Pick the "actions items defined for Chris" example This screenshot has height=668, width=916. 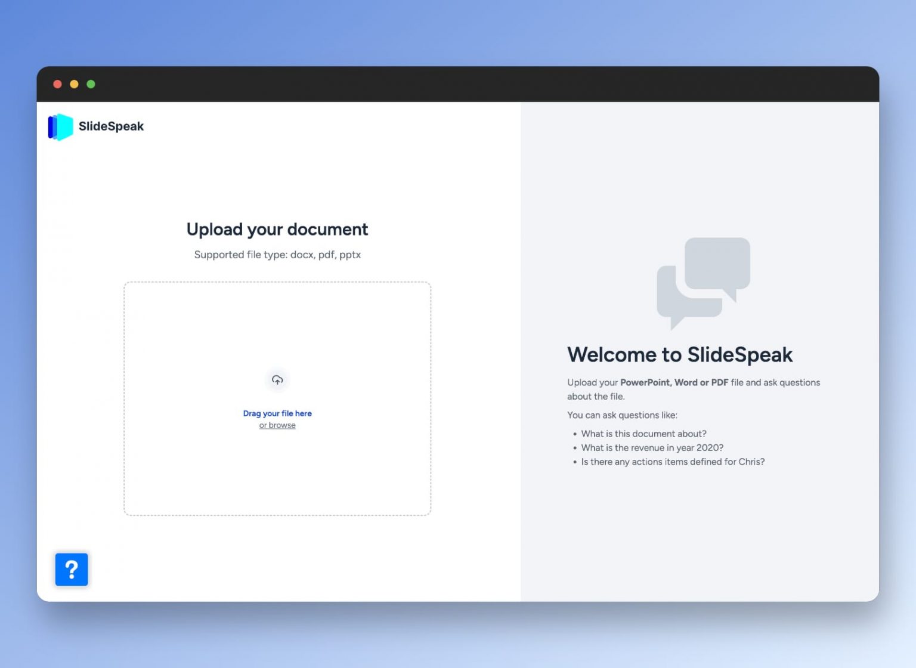[x=673, y=462]
